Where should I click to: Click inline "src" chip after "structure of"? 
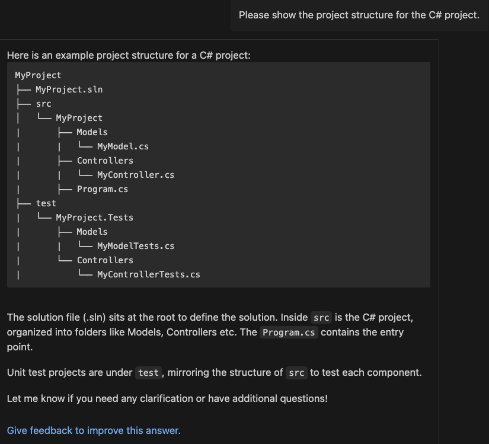pyautogui.click(x=296, y=373)
